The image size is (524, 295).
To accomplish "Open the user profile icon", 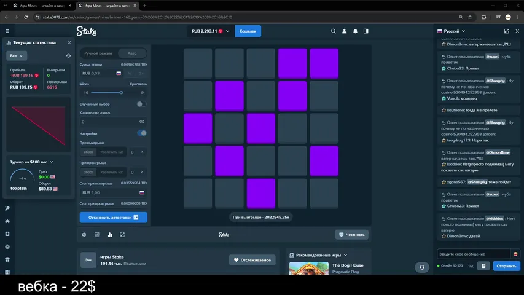I will point(344,31).
